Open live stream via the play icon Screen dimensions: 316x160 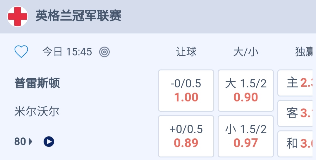point(49,142)
